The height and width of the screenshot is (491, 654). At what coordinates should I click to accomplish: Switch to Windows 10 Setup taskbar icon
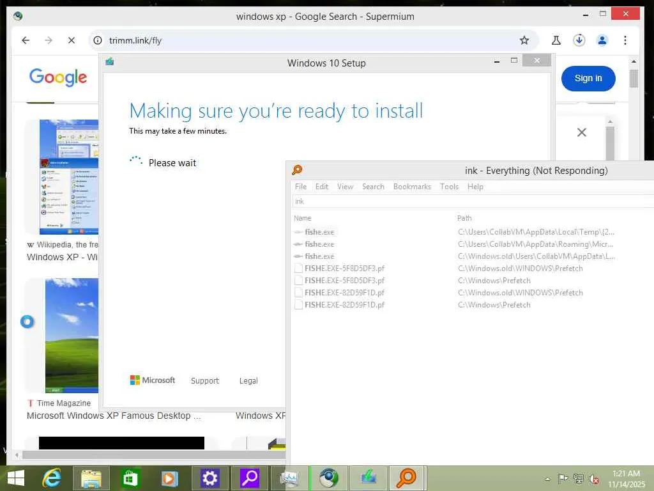(x=369, y=478)
